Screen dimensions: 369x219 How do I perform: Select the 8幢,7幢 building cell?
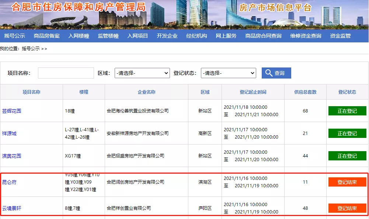pyautogui.click(x=73, y=208)
